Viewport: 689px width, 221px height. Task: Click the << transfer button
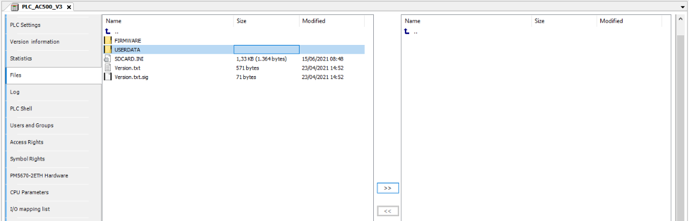pos(388,211)
